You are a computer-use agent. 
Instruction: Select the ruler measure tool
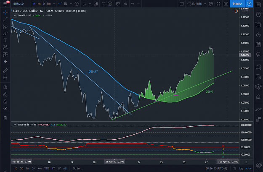5,71
